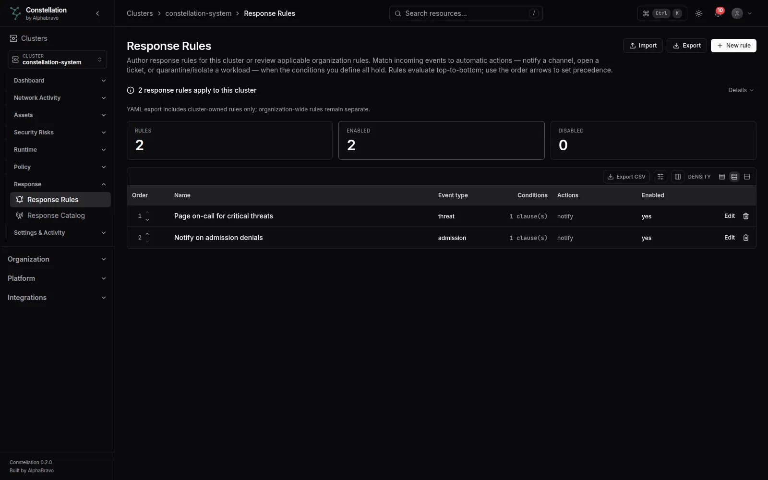The width and height of the screenshot is (768, 480).
Task: Open table filter settings icon
Action: coord(660,177)
